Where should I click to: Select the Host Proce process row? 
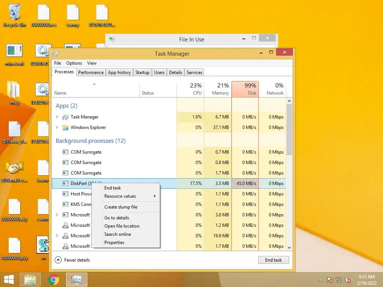click(169, 194)
